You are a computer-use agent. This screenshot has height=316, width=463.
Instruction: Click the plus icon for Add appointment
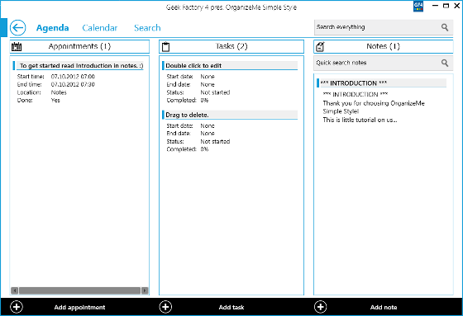click(x=17, y=307)
